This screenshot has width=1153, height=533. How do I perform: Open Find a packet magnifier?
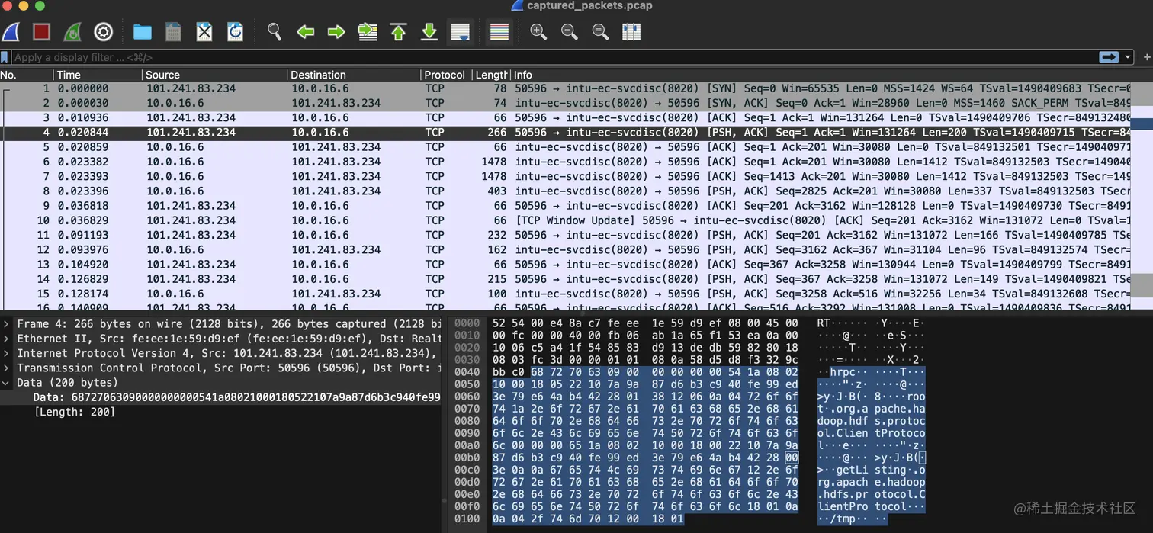pos(275,32)
